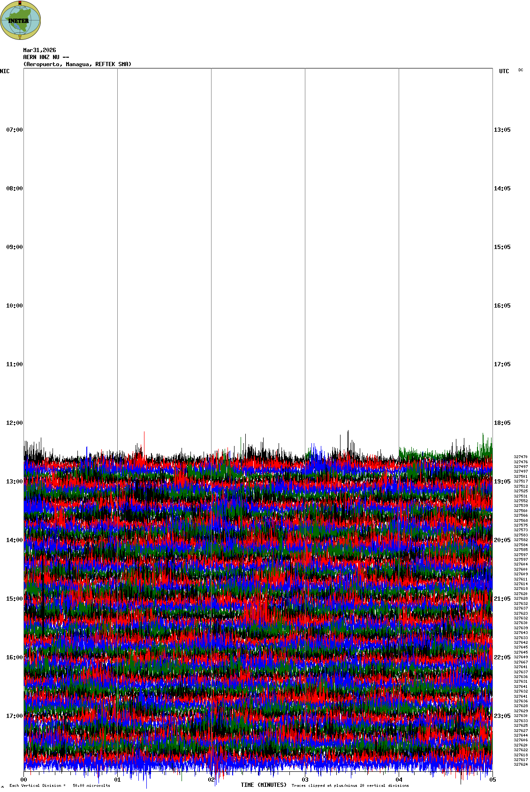The width and height of the screenshot is (530, 792).
Task: Select the AERN HNZ NU station text
Action: click(46, 57)
